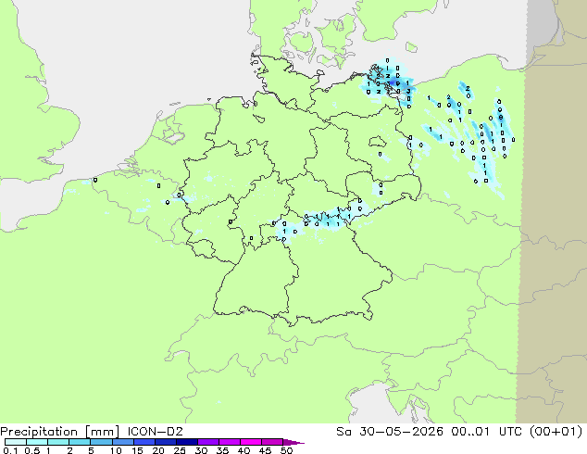This screenshot has width=587, height=454.
Task: Click the '[mm]' unit label
Action: (102, 432)
